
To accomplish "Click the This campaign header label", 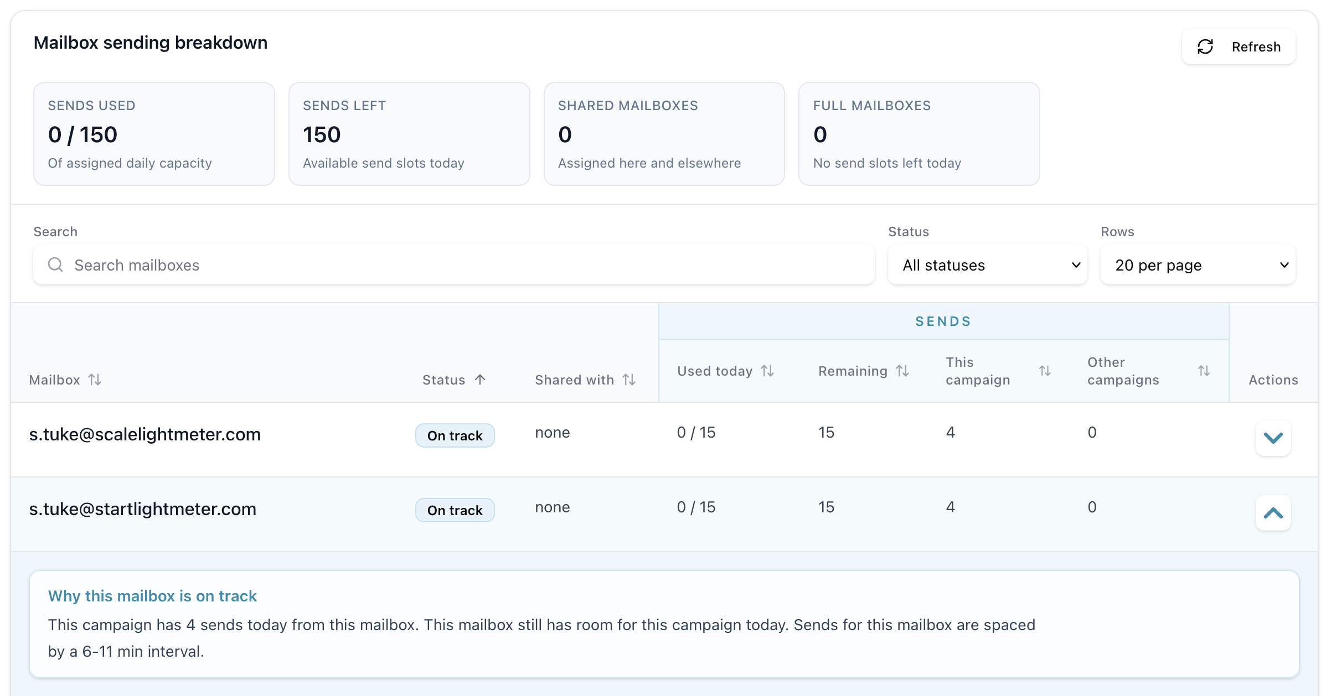I will tap(978, 371).
